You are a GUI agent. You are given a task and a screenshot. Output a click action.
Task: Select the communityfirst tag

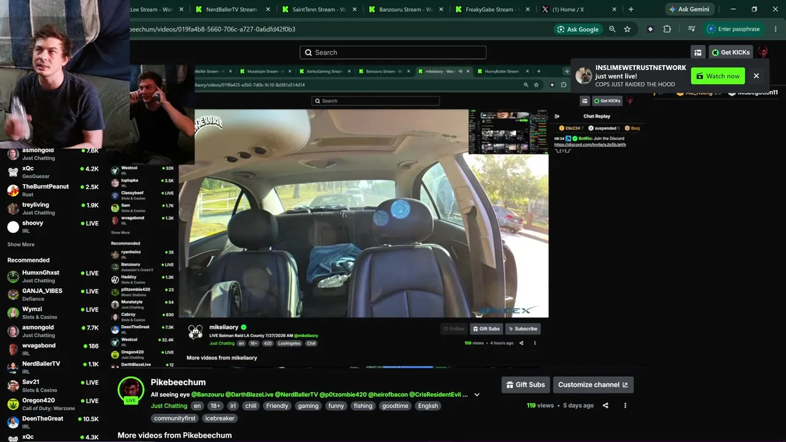tap(175, 419)
